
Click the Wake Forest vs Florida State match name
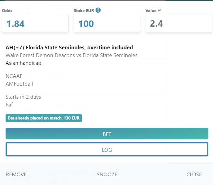[72, 55]
